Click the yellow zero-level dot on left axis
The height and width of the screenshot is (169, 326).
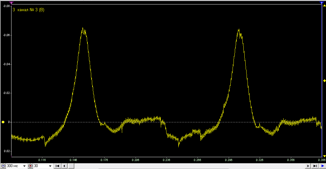point(3,122)
